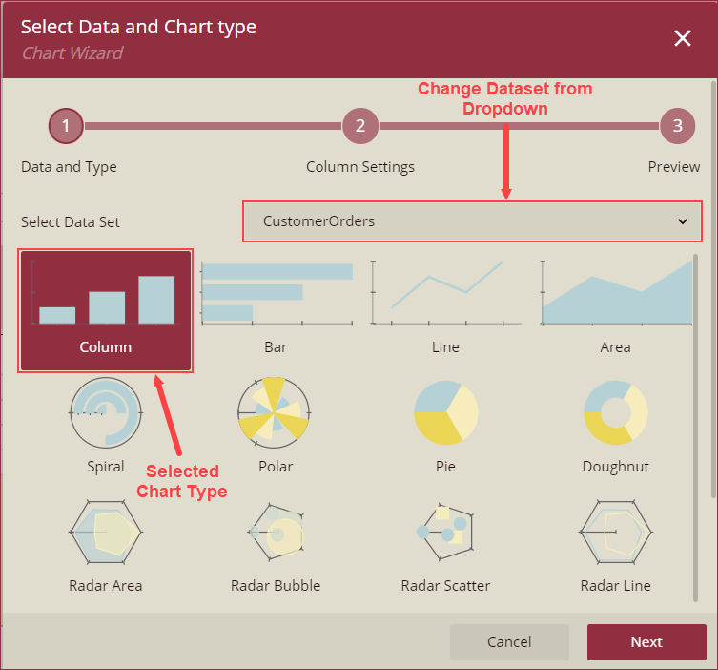The image size is (718, 670).
Task: Select the Doughnut chart type
Action: 615,426
